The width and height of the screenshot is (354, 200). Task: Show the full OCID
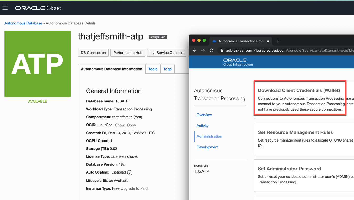(x=120, y=125)
